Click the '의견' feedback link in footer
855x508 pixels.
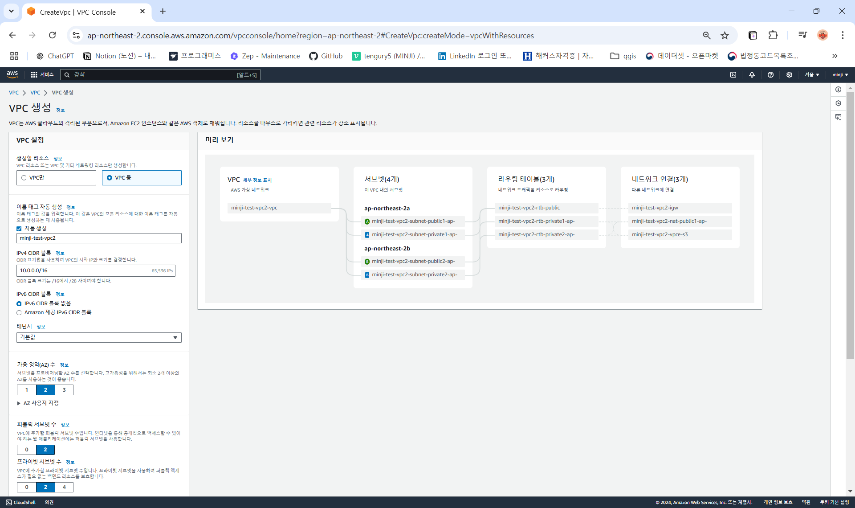pyautogui.click(x=49, y=502)
